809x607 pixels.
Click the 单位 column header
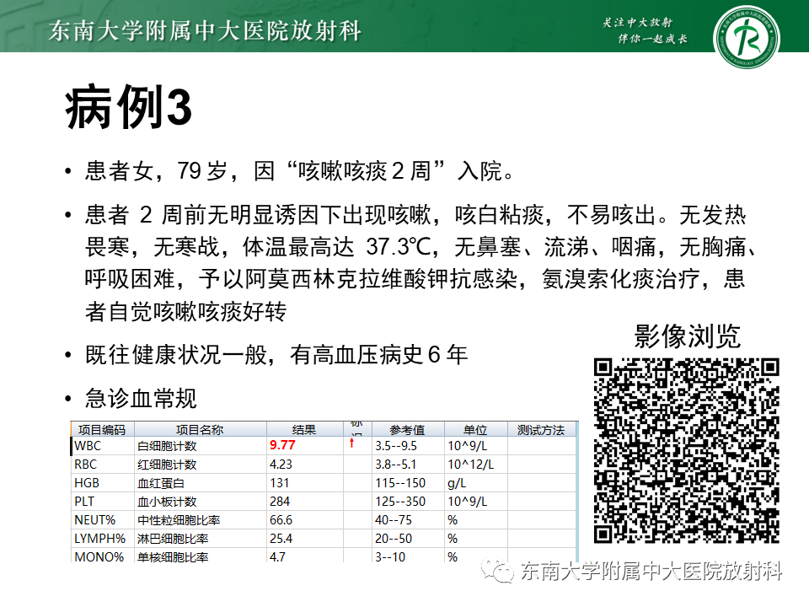[475, 429]
